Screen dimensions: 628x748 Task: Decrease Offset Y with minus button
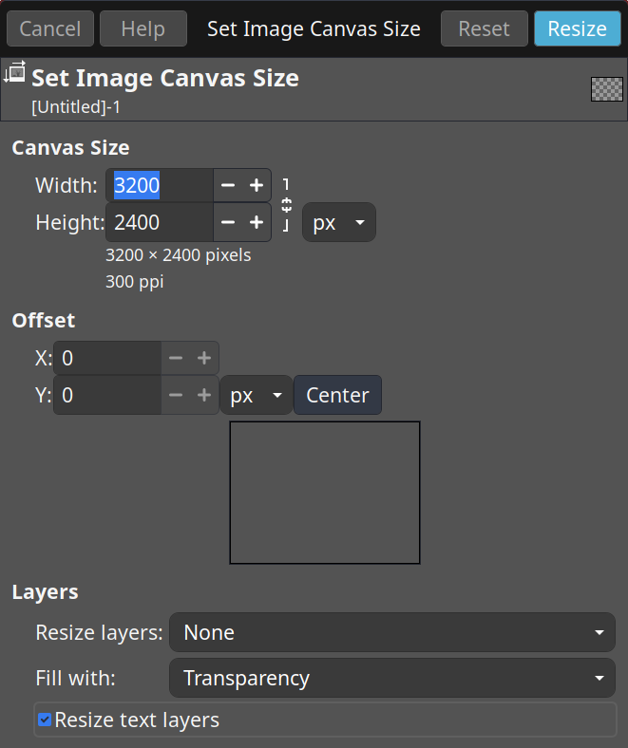click(176, 395)
